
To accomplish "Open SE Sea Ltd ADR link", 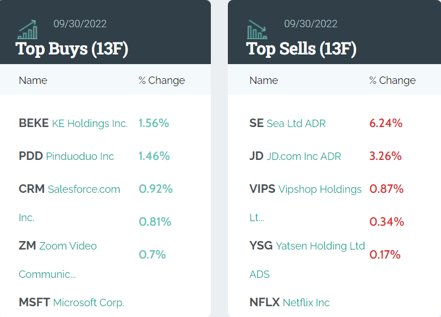I will (x=287, y=123).
